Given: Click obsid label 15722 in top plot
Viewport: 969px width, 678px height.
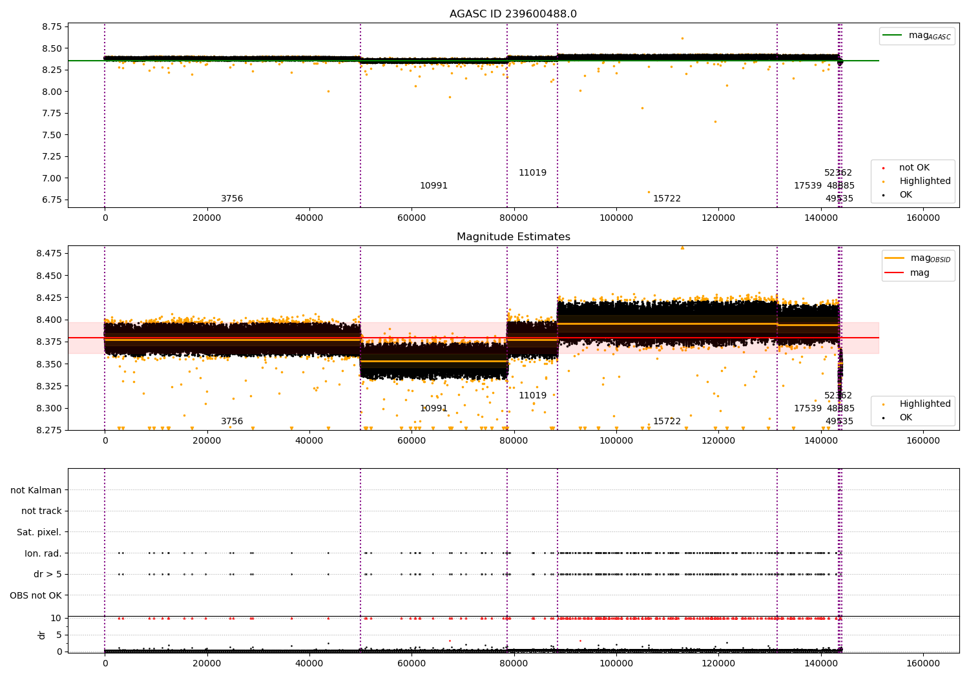Looking at the screenshot, I should pyautogui.click(x=667, y=199).
